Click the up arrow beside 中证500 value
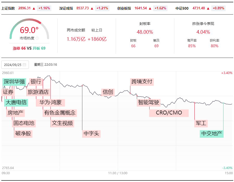The width and height of the screenshot is (234, 182). pyautogui.click(x=208, y=9)
